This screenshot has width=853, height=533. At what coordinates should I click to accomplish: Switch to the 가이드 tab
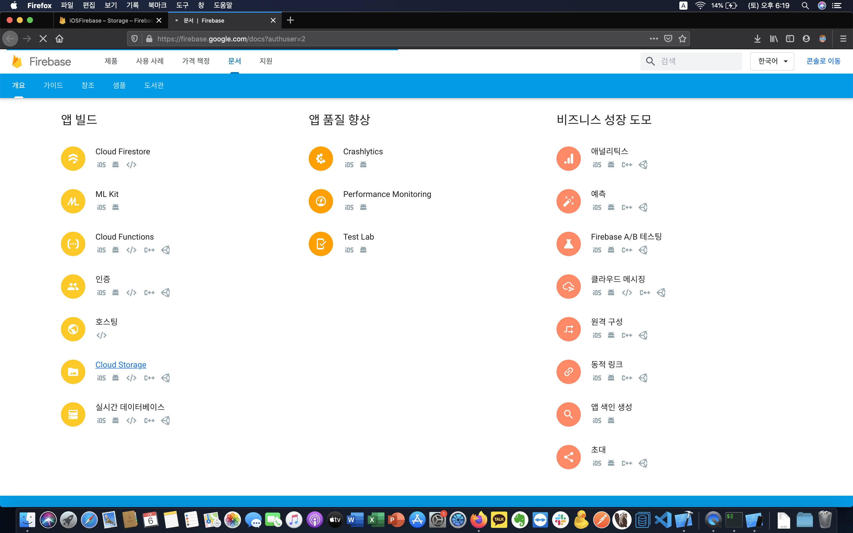point(53,85)
